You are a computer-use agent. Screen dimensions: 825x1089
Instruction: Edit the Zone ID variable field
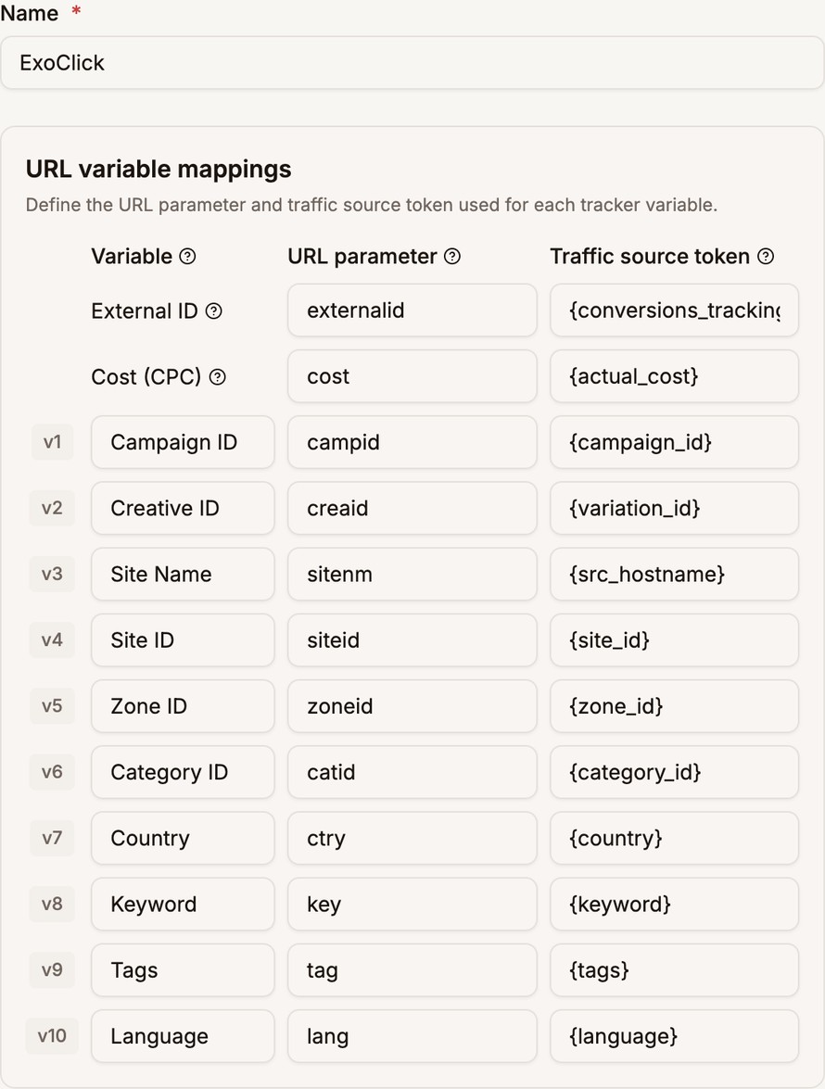click(183, 705)
